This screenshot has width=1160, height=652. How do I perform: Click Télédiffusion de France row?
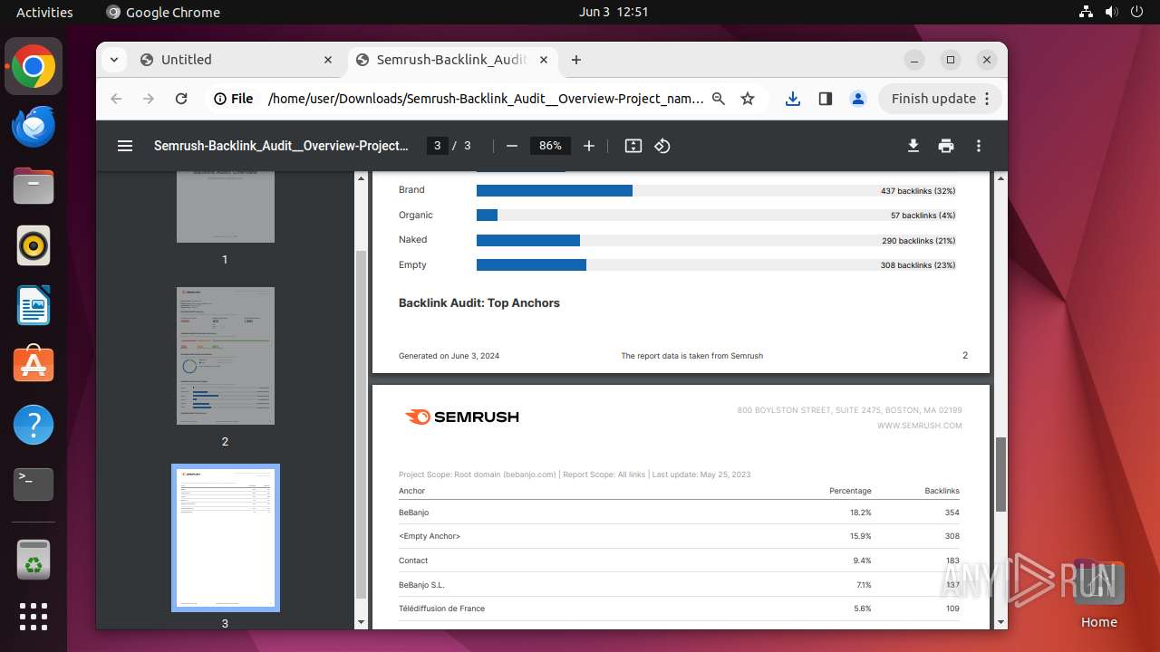680,609
